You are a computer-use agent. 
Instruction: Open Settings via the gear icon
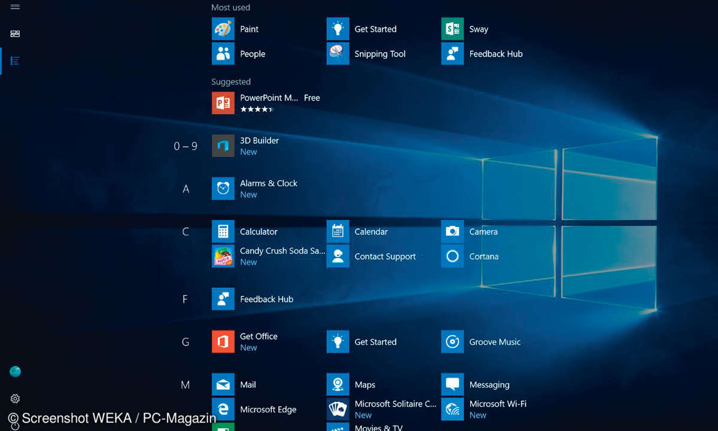coord(15,399)
